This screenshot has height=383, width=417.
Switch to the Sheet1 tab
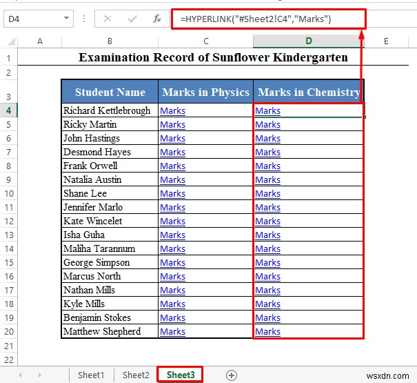pyautogui.click(x=91, y=375)
